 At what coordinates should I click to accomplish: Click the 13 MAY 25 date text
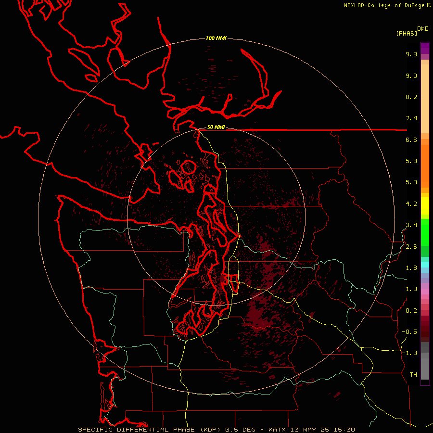point(311,430)
